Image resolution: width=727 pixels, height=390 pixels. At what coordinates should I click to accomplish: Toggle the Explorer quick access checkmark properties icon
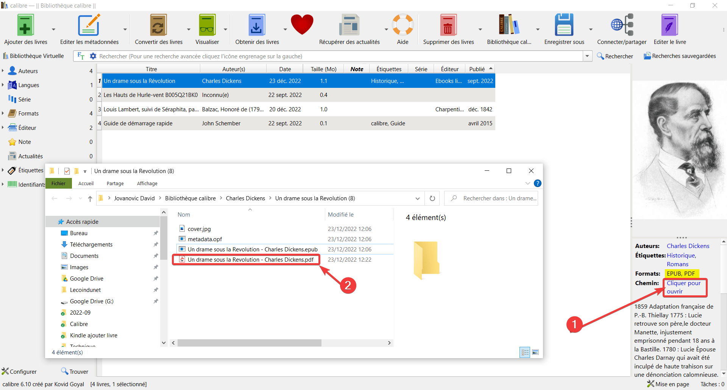(67, 171)
